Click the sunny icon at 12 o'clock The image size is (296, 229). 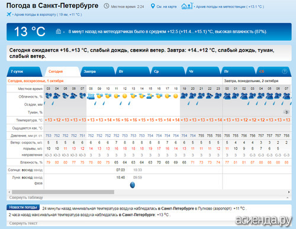(125, 96)
